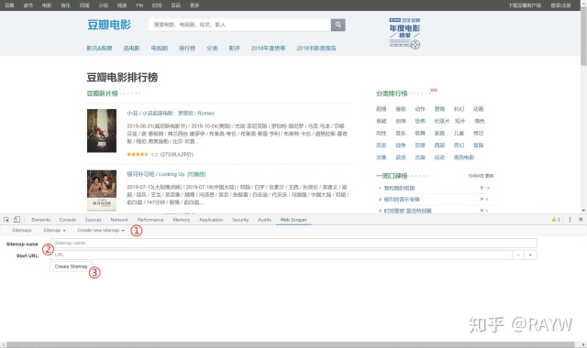Open the Sitemap dropdown
This screenshot has height=348, width=587.
[x=54, y=230]
